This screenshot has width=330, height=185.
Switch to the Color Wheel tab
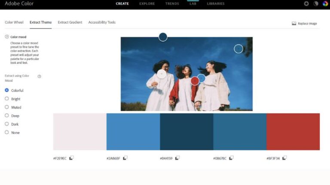click(14, 22)
